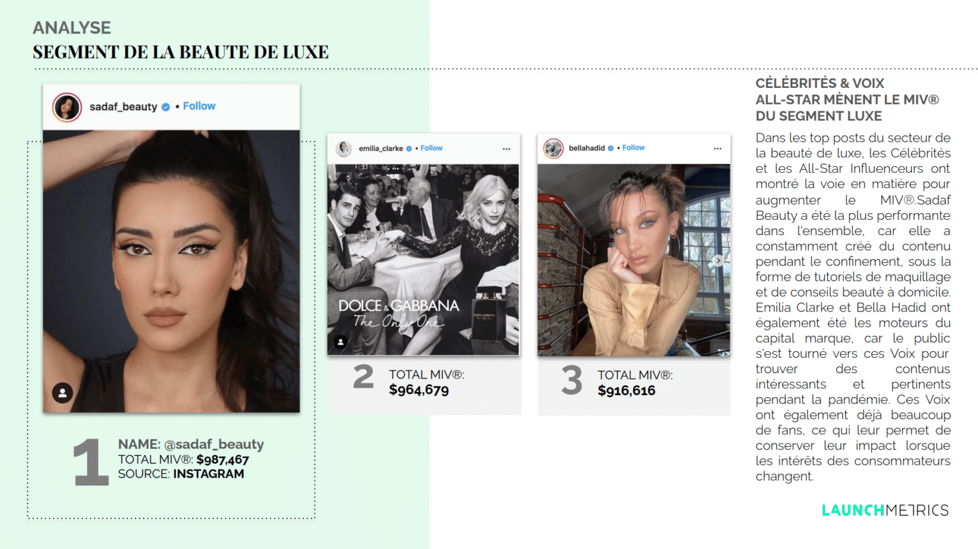Click verified badge beside emilia_clarke
This screenshot has height=549, width=978.
[x=409, y=148]
